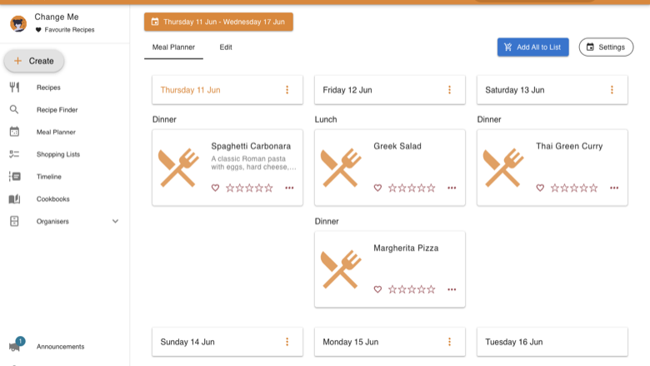
Task: Open the Timeline sidebar entry
Action: point(48,177)
